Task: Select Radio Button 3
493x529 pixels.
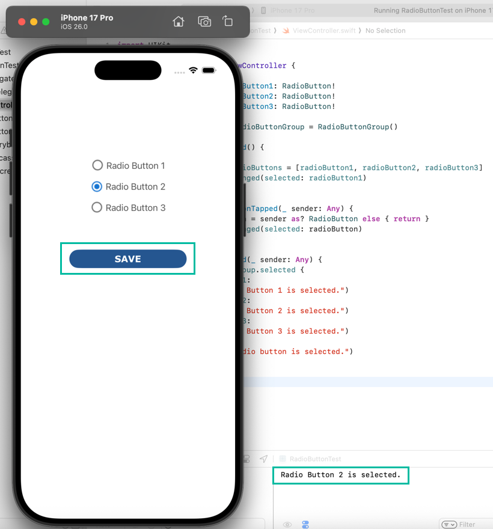Action: point(97,207)
